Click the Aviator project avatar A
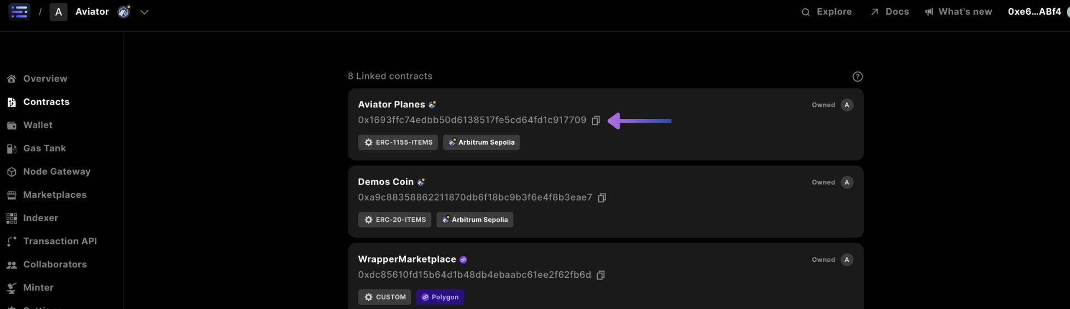 (59, 12)
